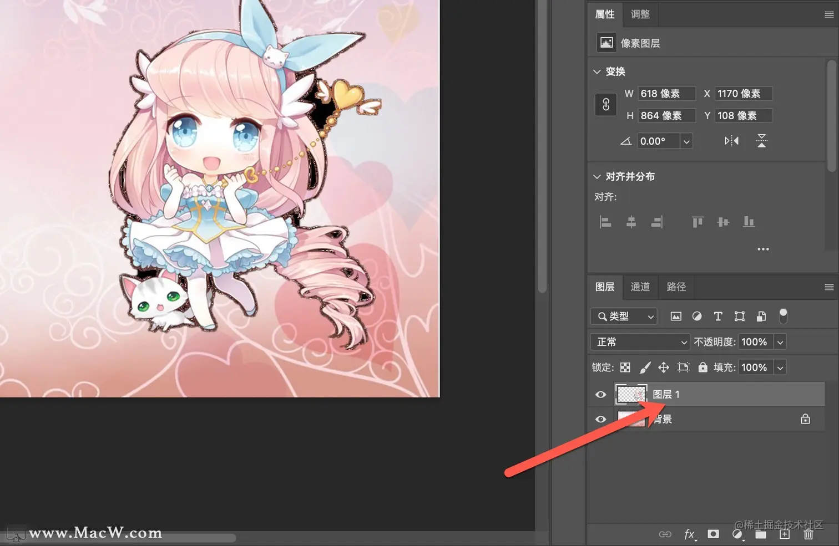The height and width of the screenshot is (546, 839).
Task: Click the Y position field 108 像素
Action: 744,116
